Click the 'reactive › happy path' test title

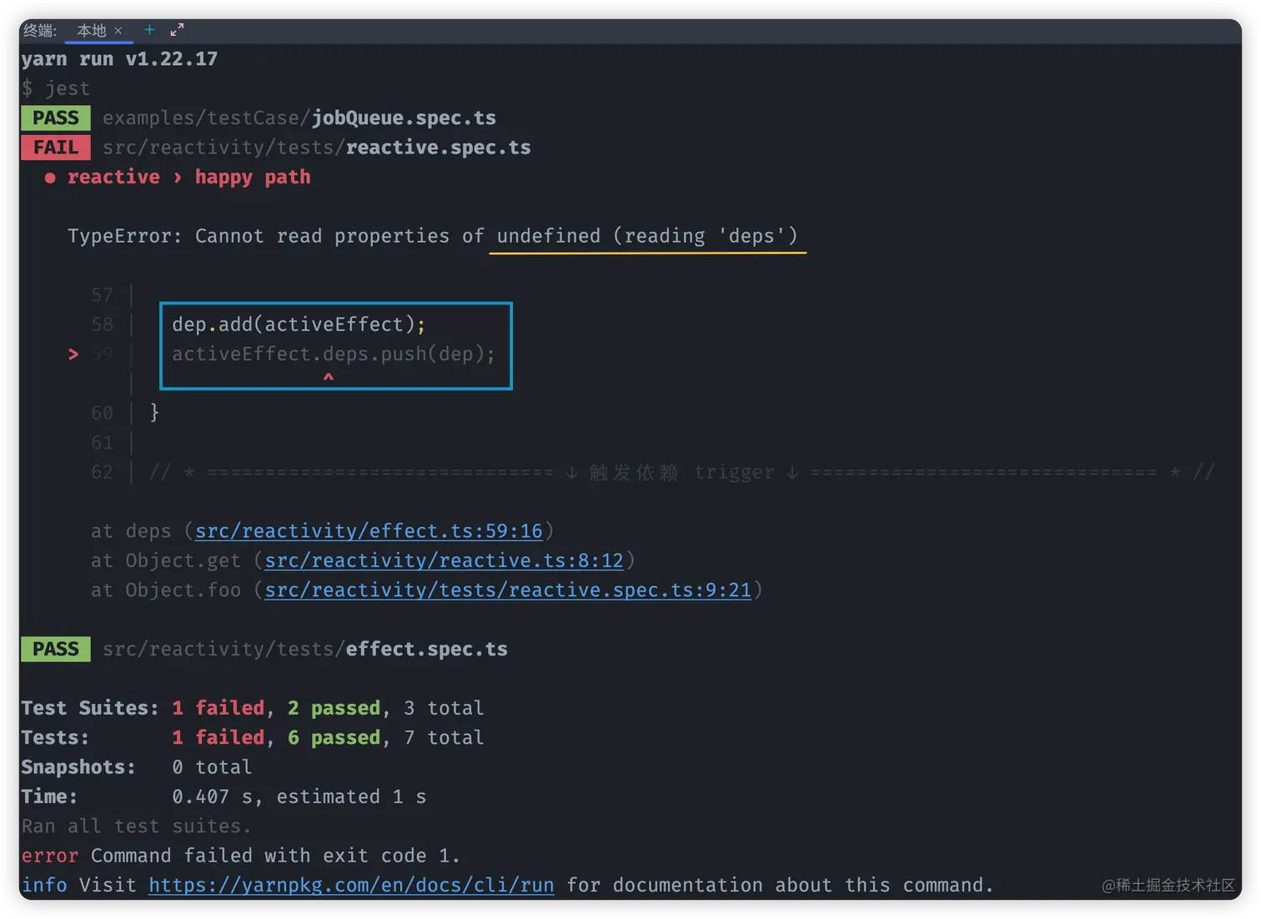(188, 177)
